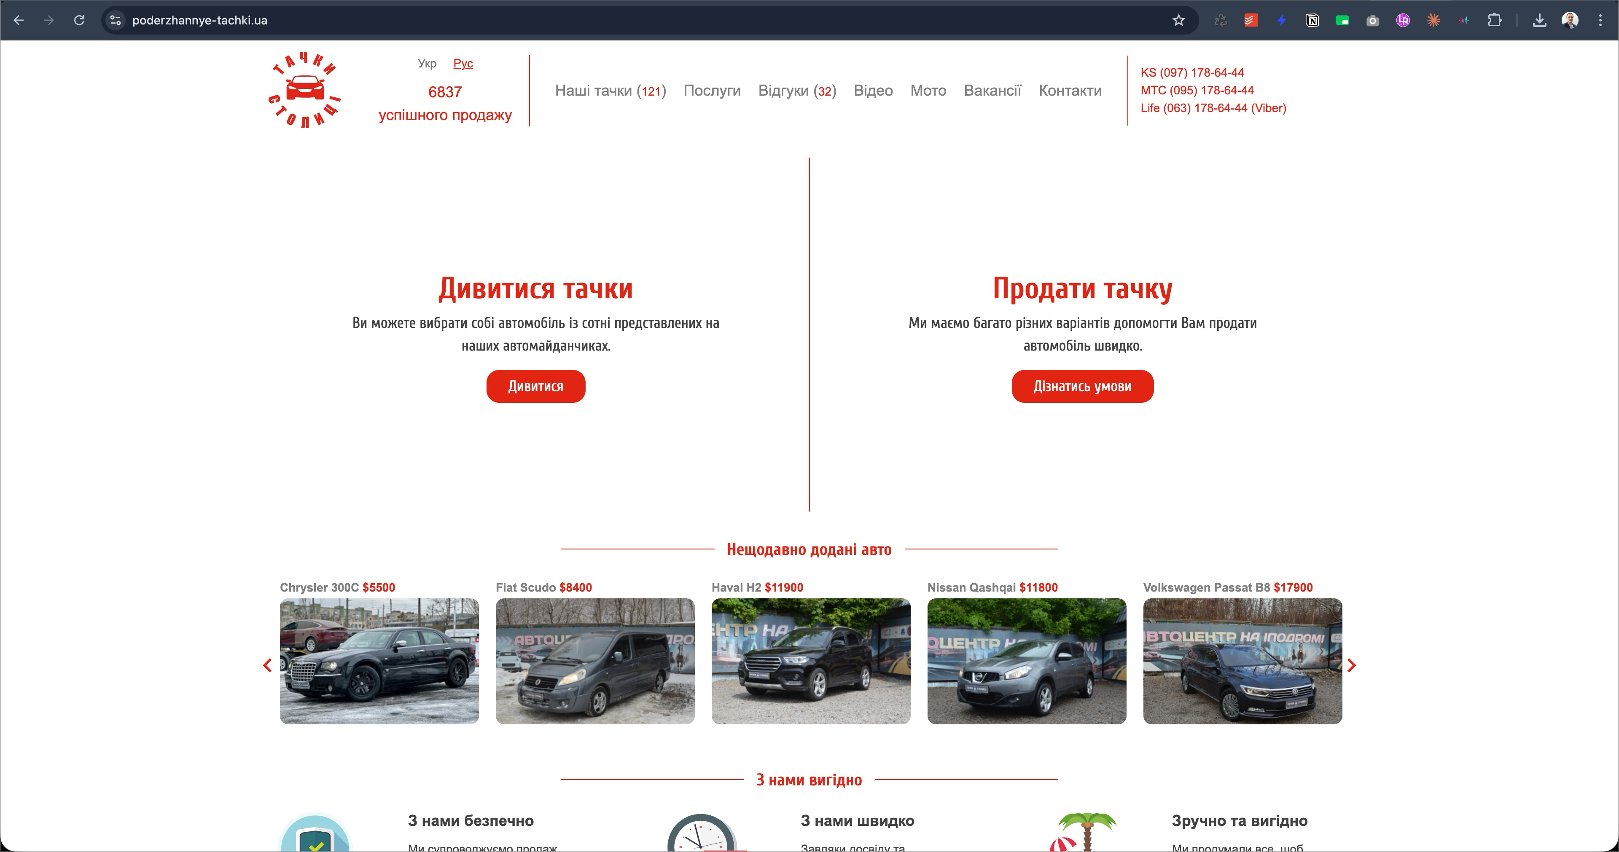Open the Chrysler 300C car photo
1619x852 pixels.
coord(379,661)
